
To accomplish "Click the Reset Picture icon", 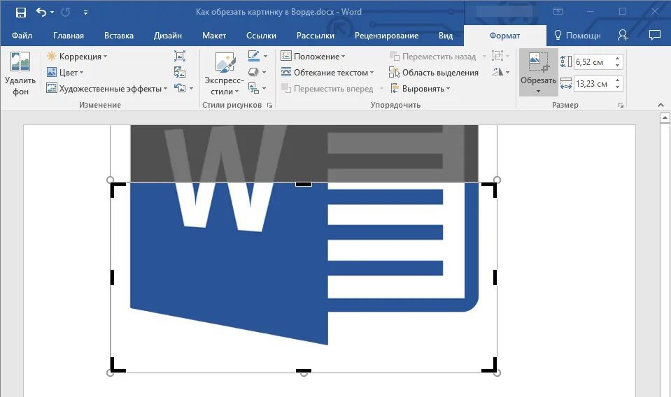I will point(180,88).
